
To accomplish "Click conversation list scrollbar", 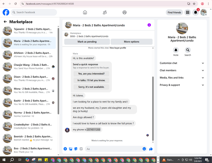I will tap(58, 71).
